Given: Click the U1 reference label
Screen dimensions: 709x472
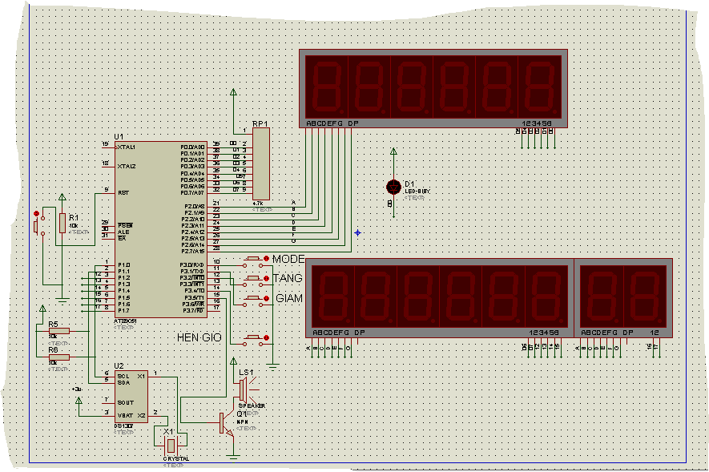Looking at the screenshot, I should pyautogui.click(x=119, y=136).
